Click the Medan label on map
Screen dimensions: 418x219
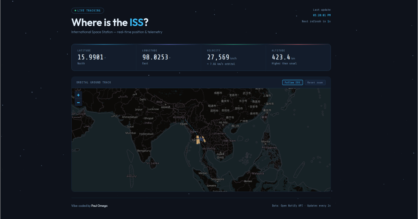[x=203, y=173]
